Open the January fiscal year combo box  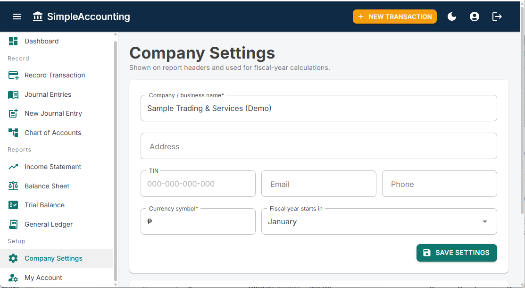click(x=379, y=221)
